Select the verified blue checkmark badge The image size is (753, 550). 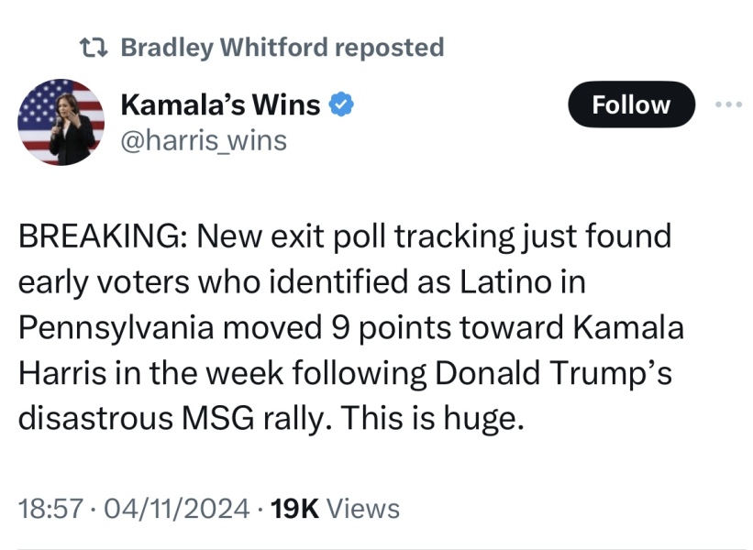pyautogui.click(x=341, y=104)
